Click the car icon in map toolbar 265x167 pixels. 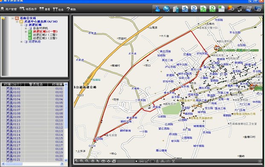click(142, 161)
